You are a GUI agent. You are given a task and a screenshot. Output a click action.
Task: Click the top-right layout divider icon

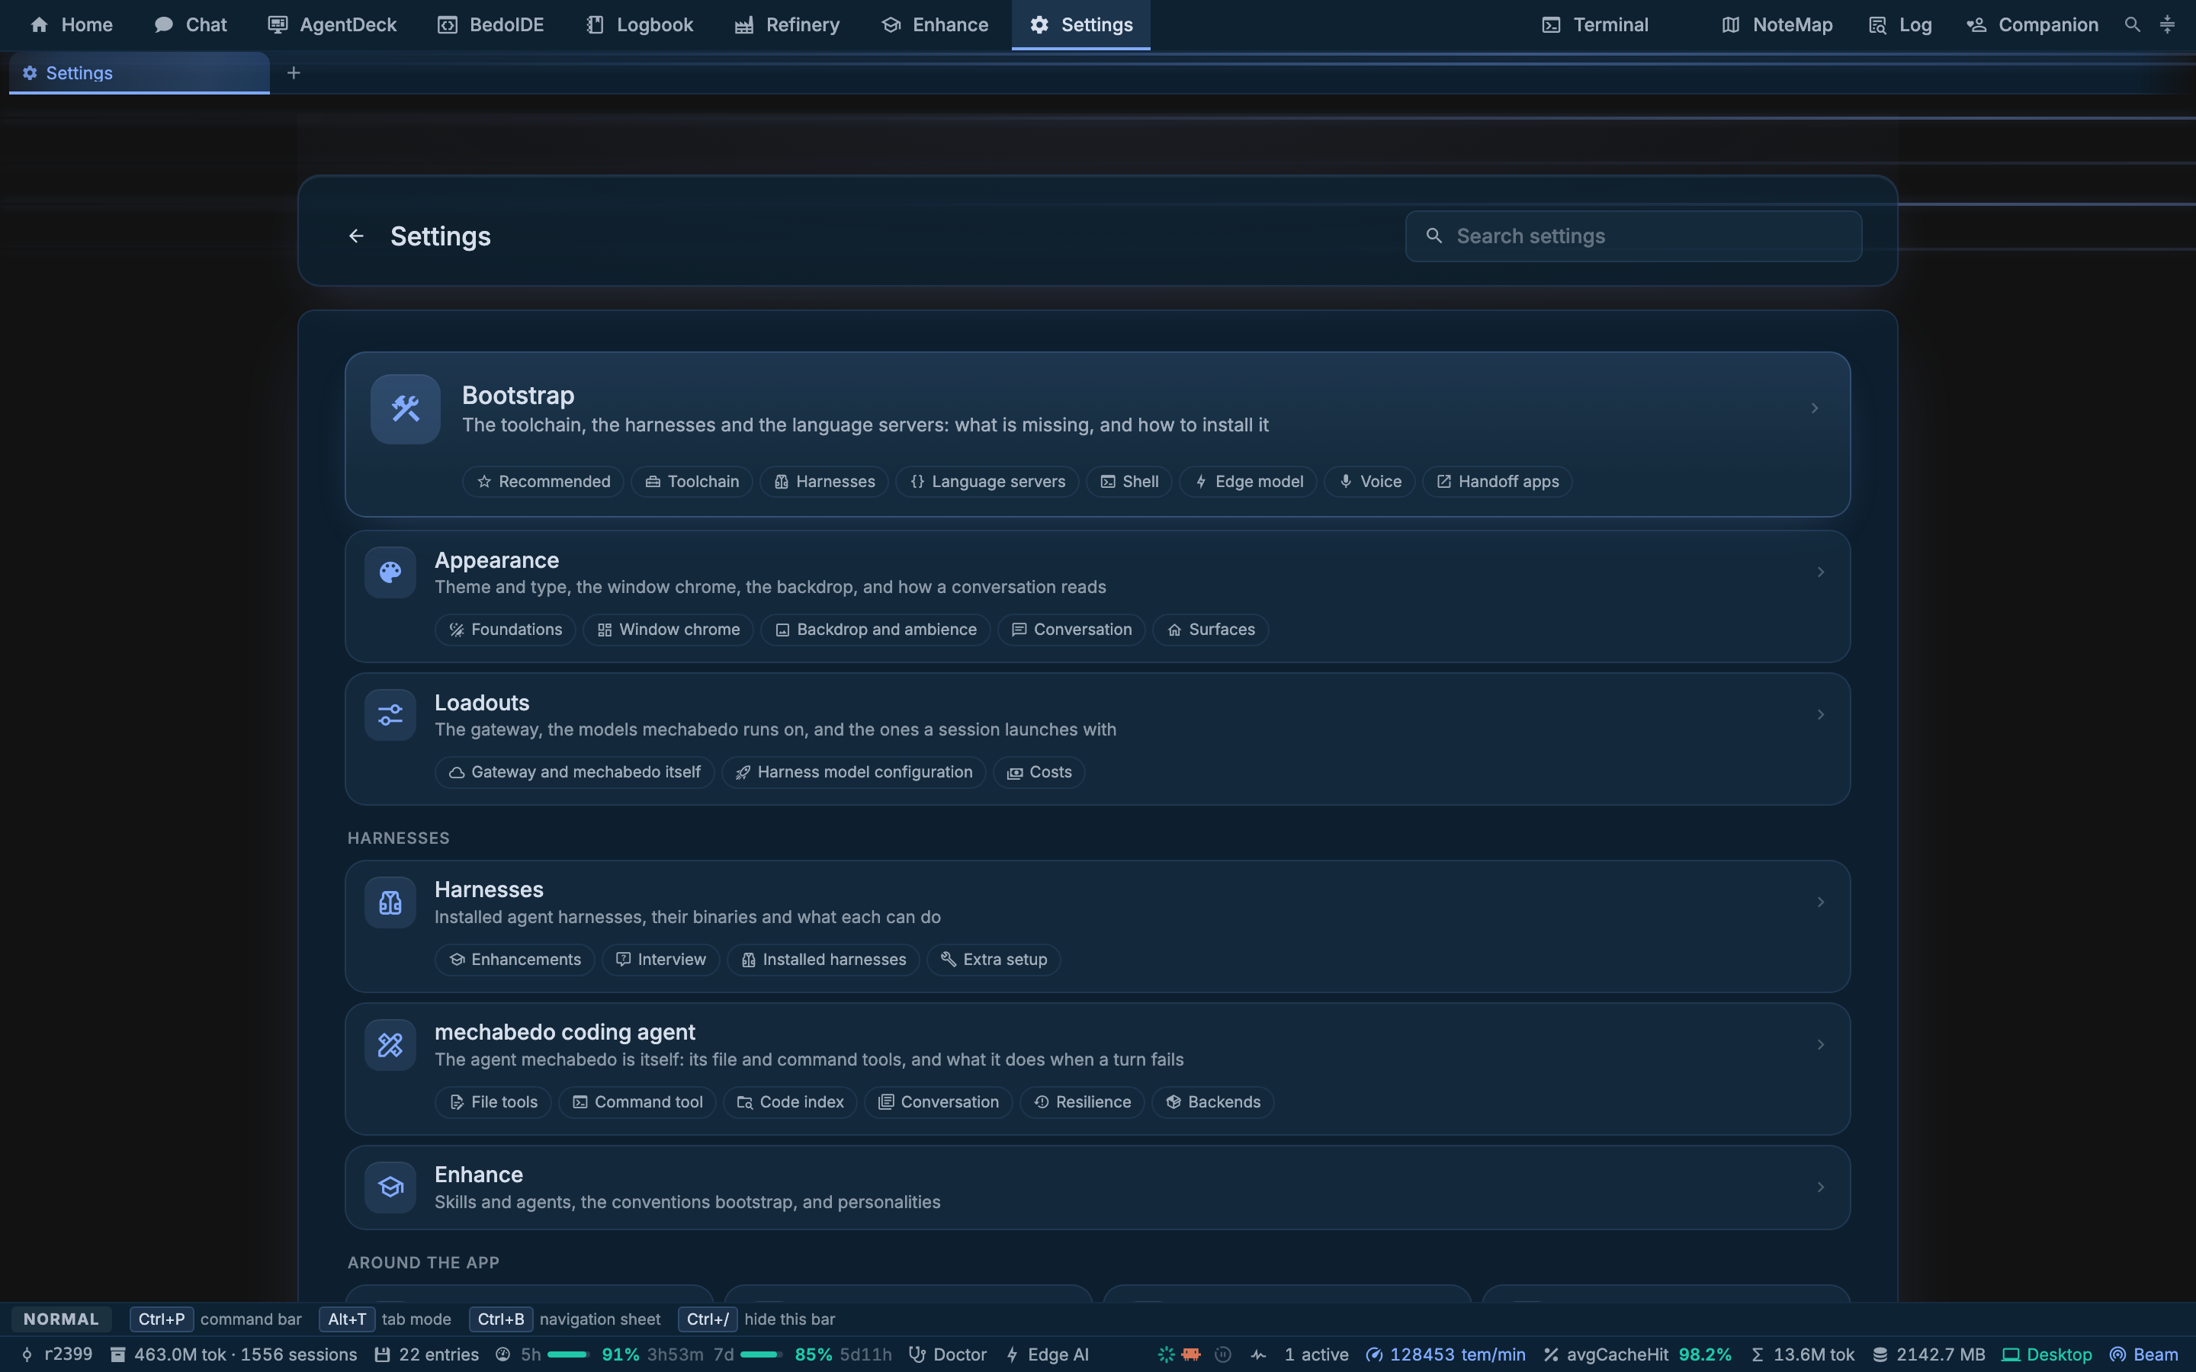click(x=2167, y=24)
